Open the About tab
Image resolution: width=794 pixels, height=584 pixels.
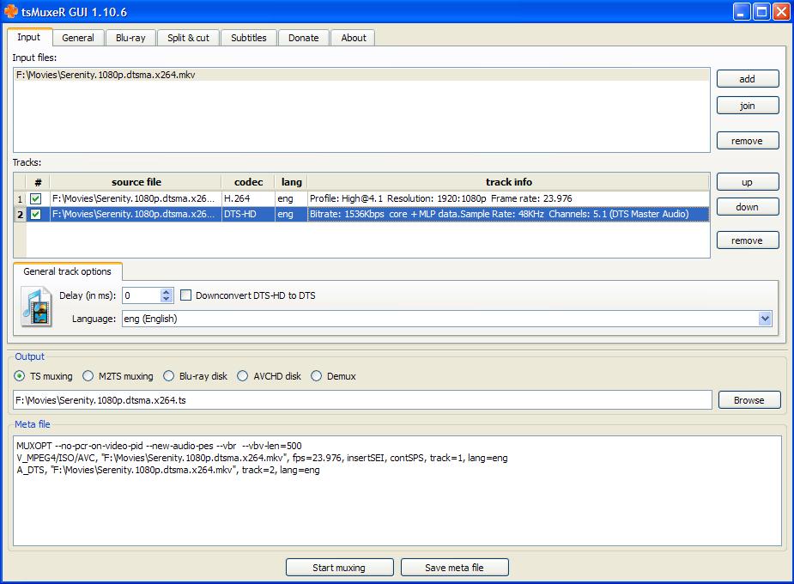click(x=354, y=38)
